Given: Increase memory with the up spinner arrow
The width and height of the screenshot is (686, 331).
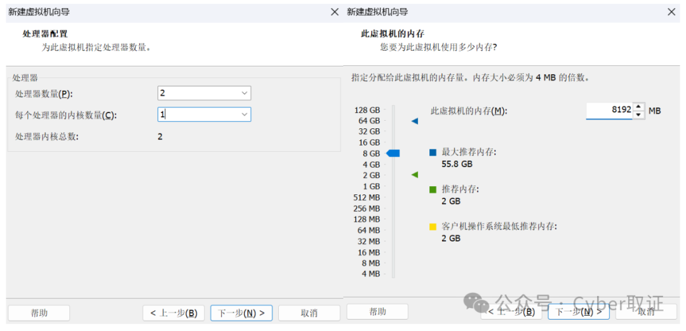Looking at the screenshot, I should 639,107.
